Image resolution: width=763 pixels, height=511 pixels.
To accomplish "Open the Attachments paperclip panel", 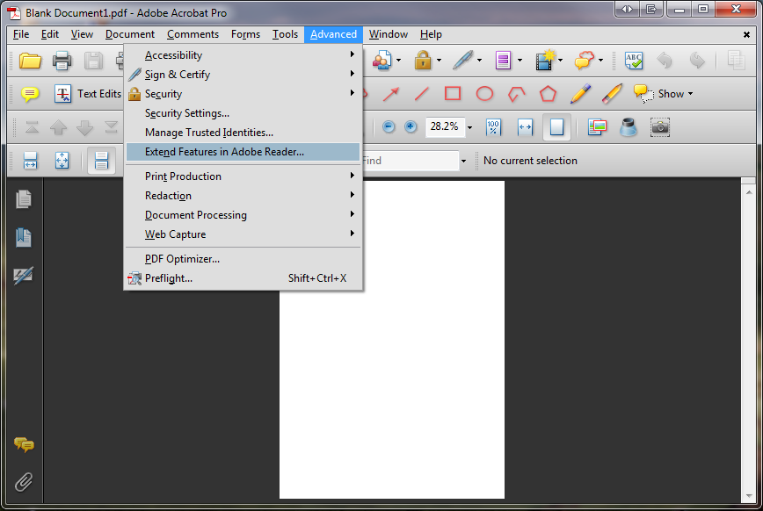I will click(24, 482).
